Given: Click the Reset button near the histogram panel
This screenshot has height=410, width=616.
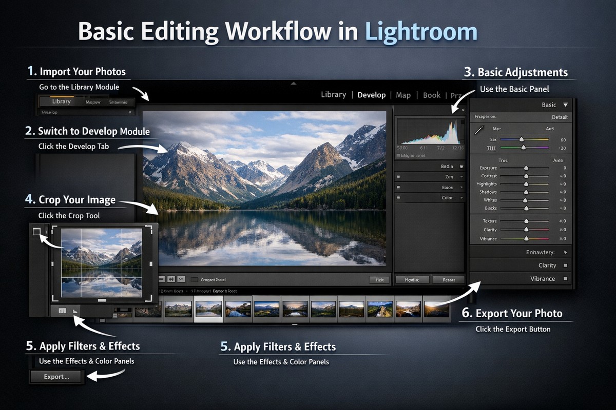Looking at the screenshot, I should (448, 279).
